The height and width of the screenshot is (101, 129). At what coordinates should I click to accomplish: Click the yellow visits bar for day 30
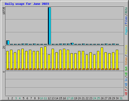[x=117, y=60]
